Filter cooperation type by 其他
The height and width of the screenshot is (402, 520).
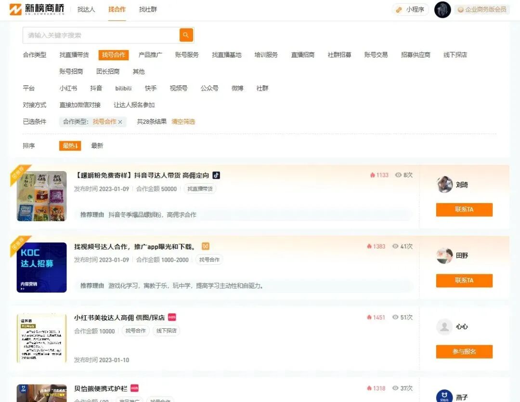click(139, 72)
